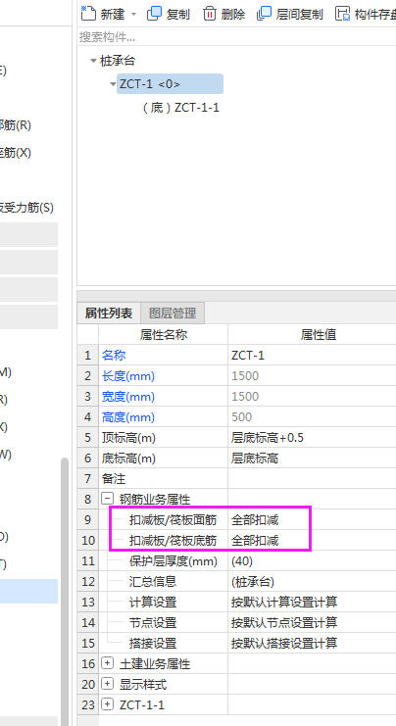The image size is (396, 726).
Task: Open the 新建 dropdown arrow
Action: click(x=134, y=15)
